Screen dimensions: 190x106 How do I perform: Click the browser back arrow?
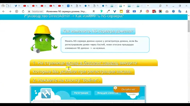(x=3, y=11)
